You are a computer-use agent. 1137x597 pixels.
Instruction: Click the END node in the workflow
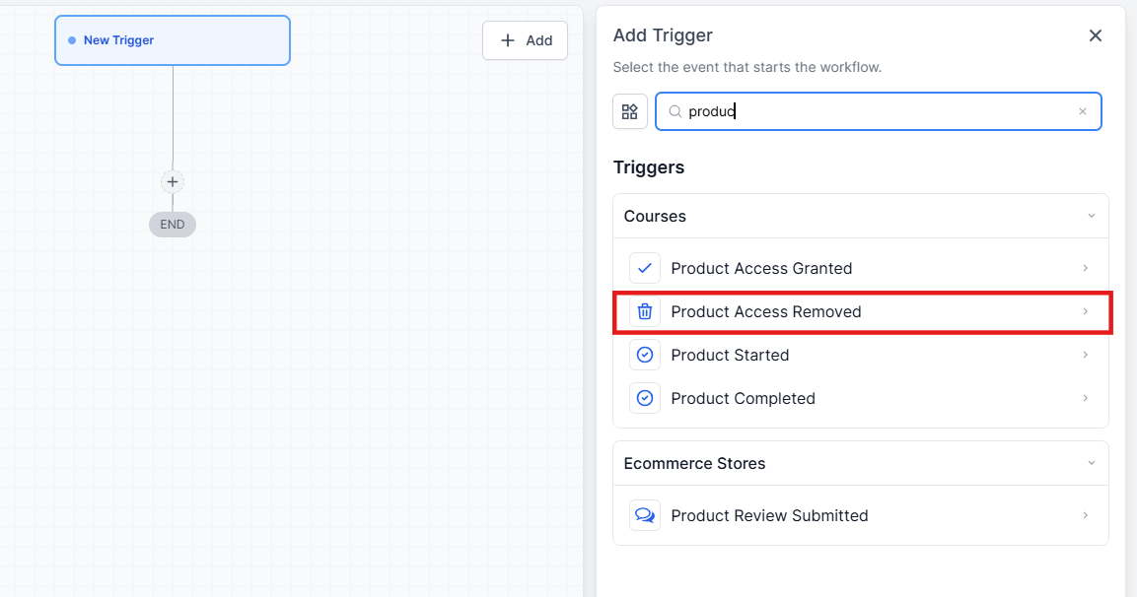click(173, 225)
